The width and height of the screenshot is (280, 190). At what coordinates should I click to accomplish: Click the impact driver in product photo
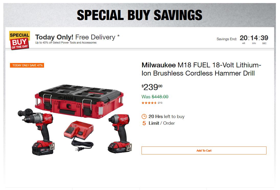pyautogui.click(x=120, y=125)
